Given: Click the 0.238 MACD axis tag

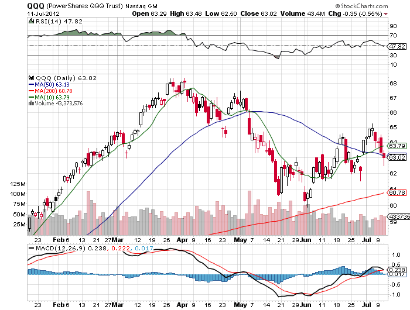Looking at the screenshot, I should click(x=398, y=270).
